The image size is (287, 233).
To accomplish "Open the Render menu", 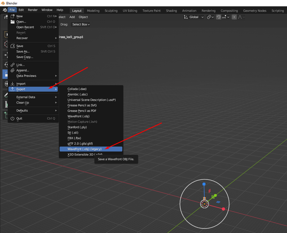I will tap(33, 10).
